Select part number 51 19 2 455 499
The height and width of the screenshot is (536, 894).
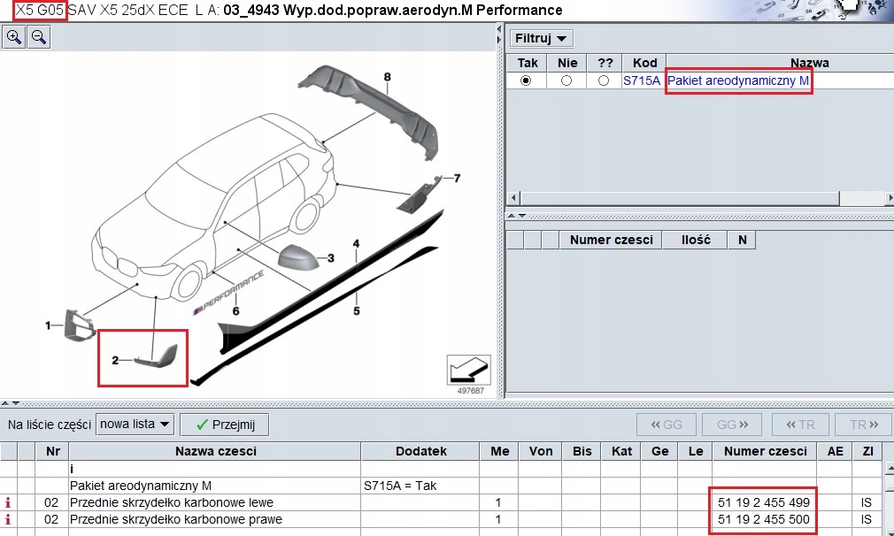[763, 503]
